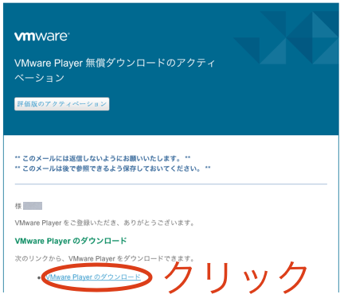This screenshot has height=302, width=344.
Task: Click the 様 salutation text
Action: [x=18, y=206]
